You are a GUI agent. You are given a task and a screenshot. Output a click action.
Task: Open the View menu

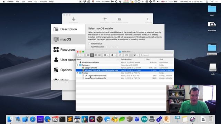click(30, 1)
